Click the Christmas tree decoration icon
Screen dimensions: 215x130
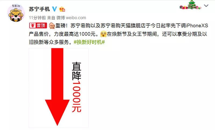click(x=192, y=5)
